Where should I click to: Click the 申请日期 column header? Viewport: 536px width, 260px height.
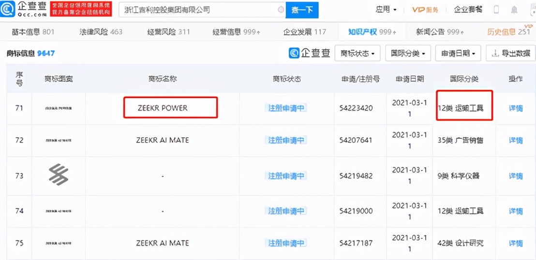coord(410,79)
